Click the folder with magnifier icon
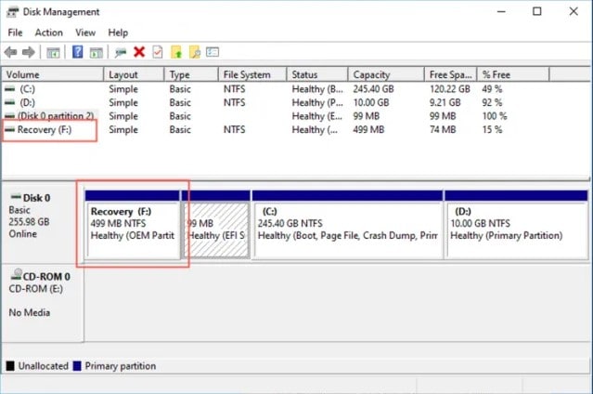 [x=195, y=52]
